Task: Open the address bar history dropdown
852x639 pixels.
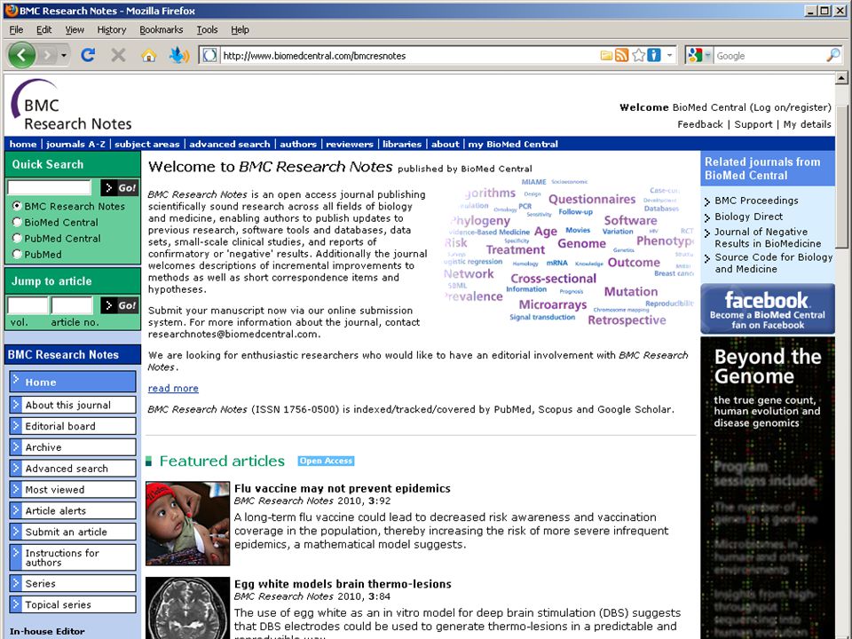Action: [x=669, y=55]
